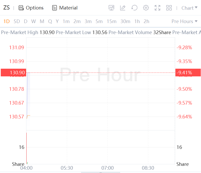The height and width of the screenshot is (173, 201).
Task: Click the chart monitor indicator icon
Action: pos(111,8)
